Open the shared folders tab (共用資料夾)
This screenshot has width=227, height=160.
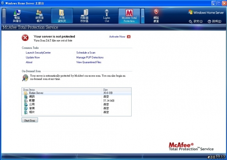tap(62, 16)
